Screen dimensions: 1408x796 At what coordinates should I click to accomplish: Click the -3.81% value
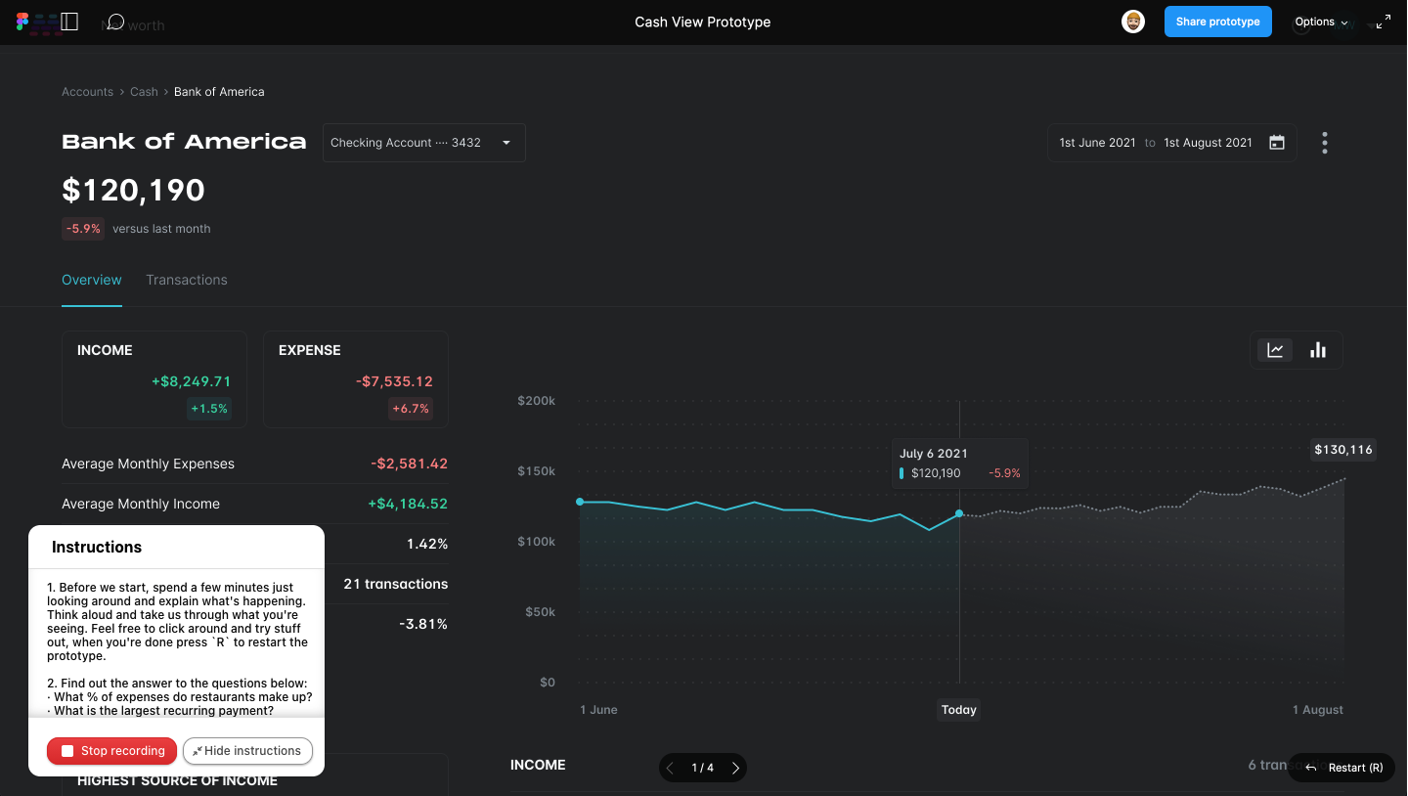coord(423,624)
